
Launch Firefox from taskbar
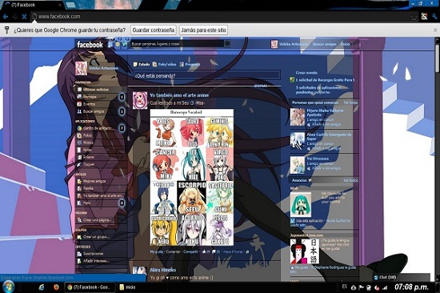click(56, 287)
